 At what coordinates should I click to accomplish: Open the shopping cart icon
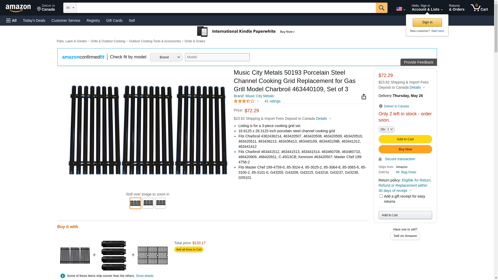coord(479,8)
